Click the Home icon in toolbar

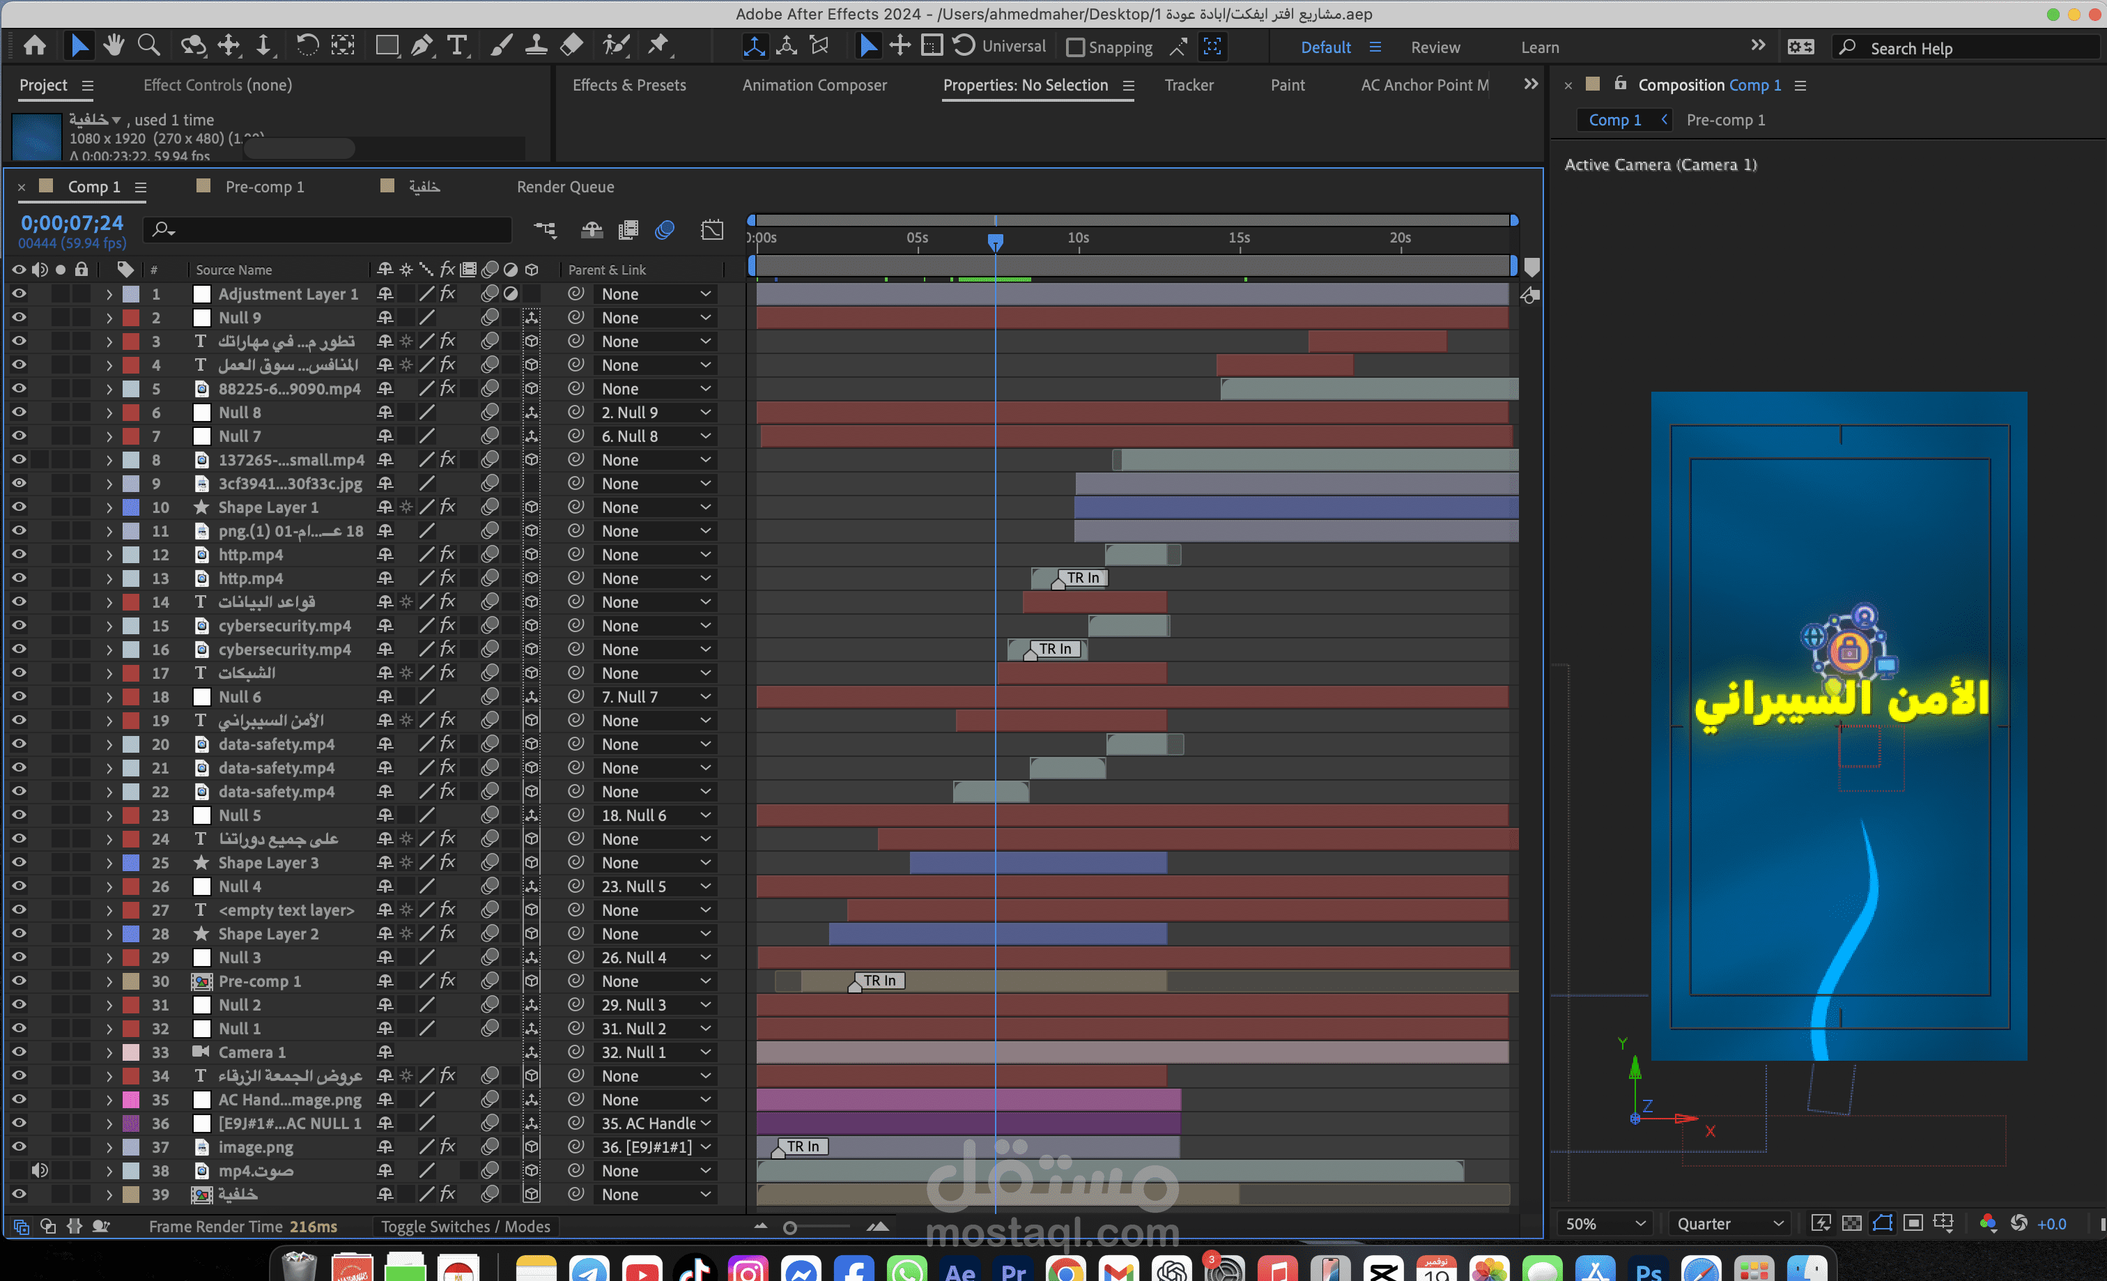[x=35, y=45]
